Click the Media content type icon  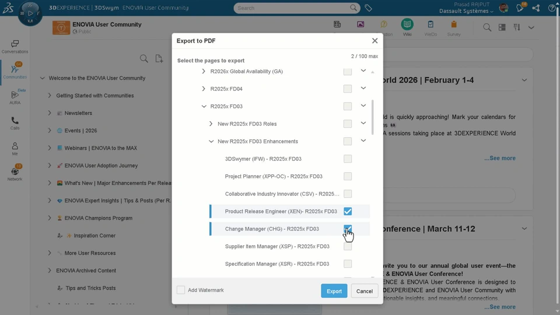coord(360,24)
